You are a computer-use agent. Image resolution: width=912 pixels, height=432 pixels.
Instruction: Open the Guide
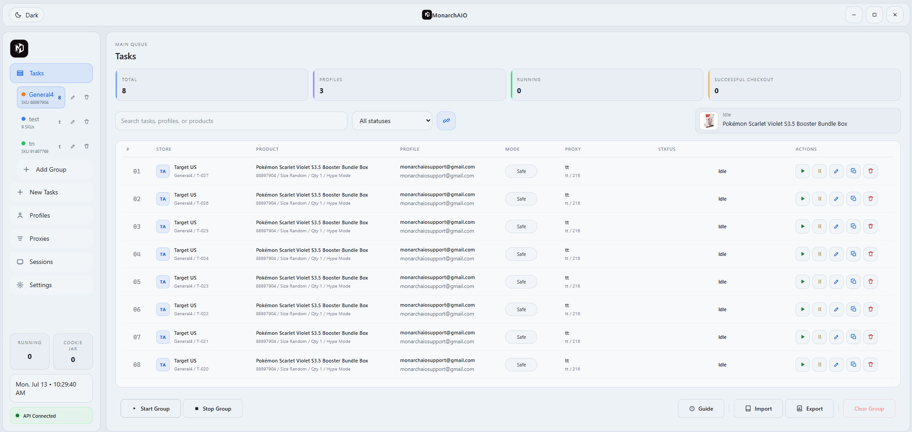701,408
